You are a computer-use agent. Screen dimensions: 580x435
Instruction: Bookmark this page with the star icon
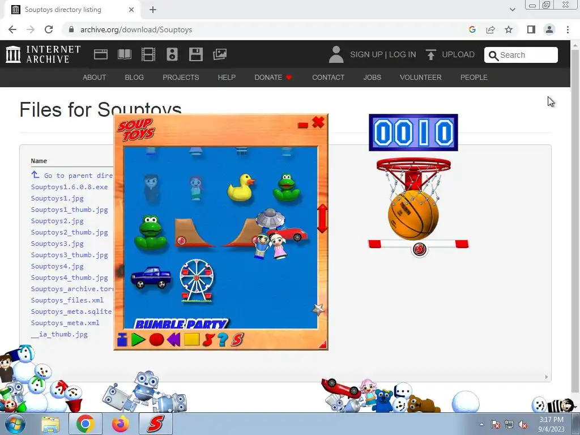pyautogui.click(x=509, y=29)
